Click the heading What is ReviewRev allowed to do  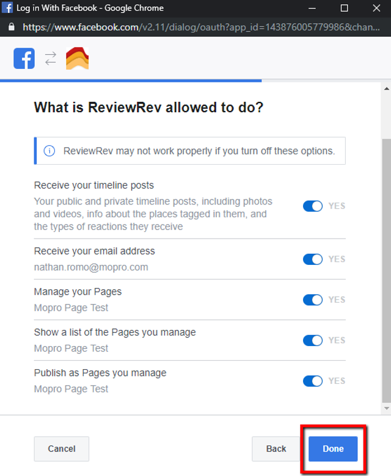pyautogui.click(x=148, y=107)
